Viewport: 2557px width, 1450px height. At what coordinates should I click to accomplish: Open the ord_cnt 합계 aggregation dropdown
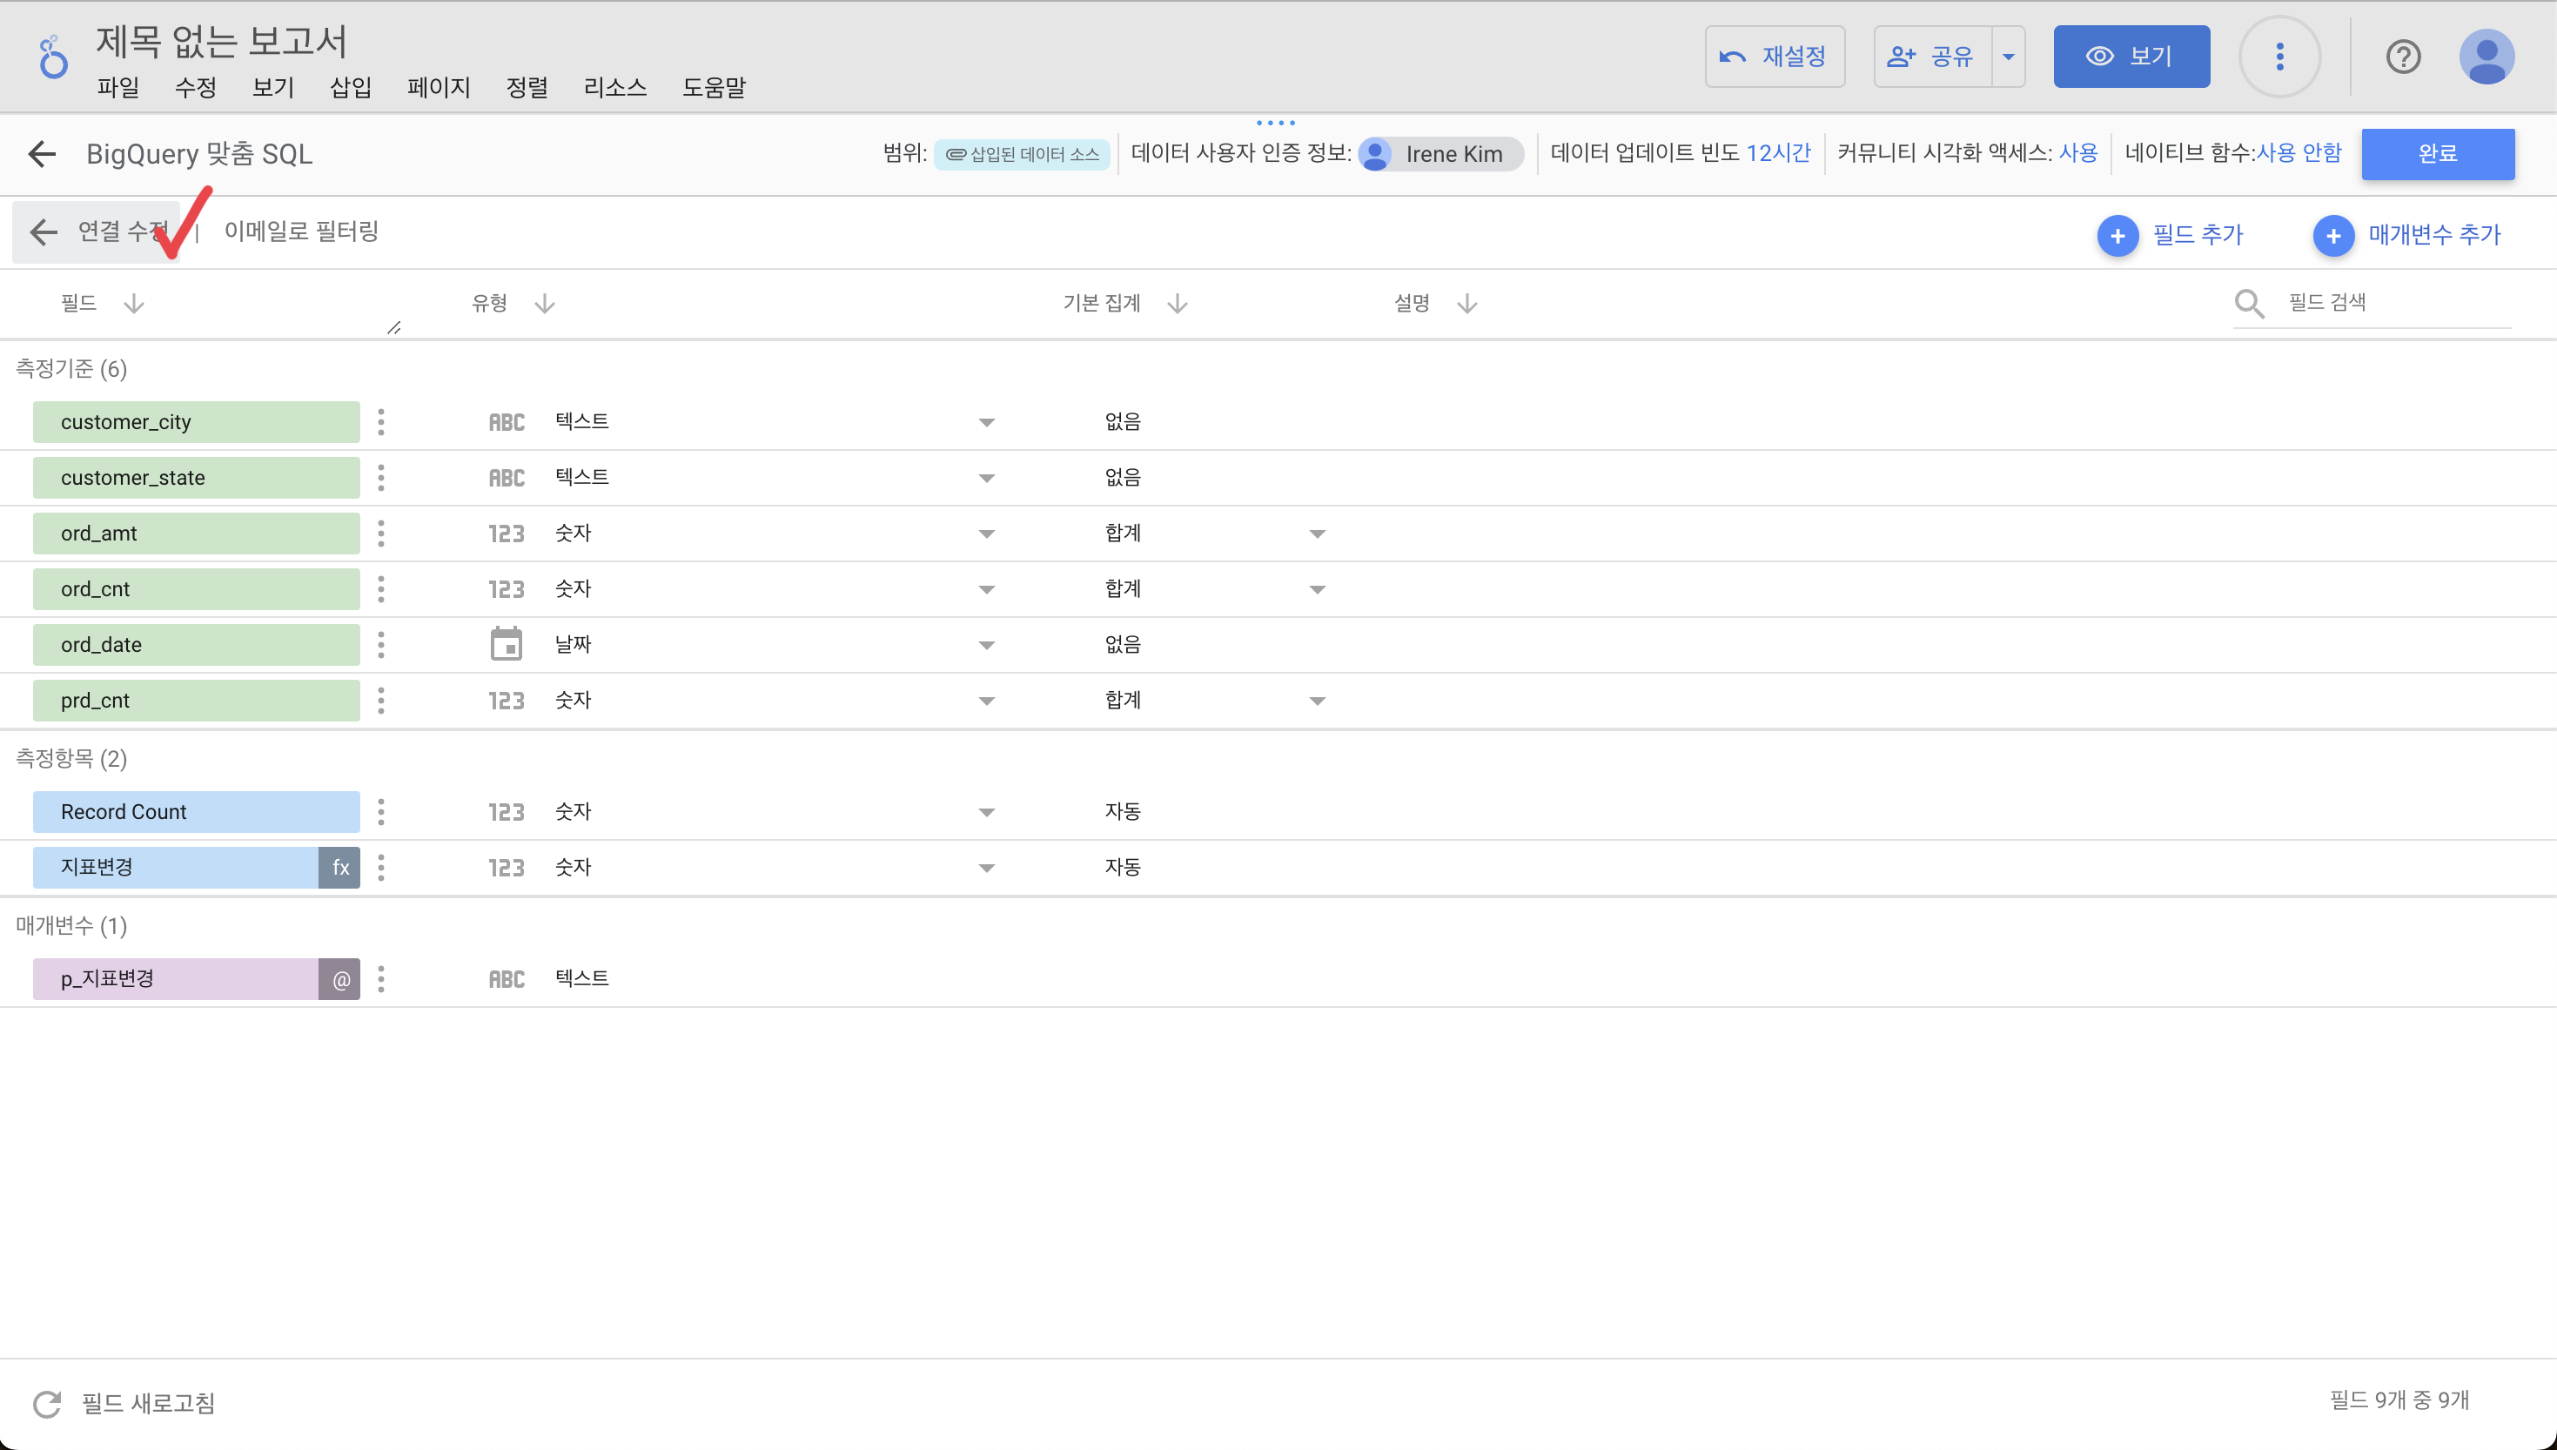(x=1316, y=589)
